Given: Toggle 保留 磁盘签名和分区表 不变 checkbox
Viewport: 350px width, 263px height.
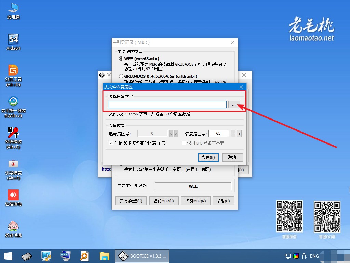Looking at the screenshot, I should pos(111,143).
